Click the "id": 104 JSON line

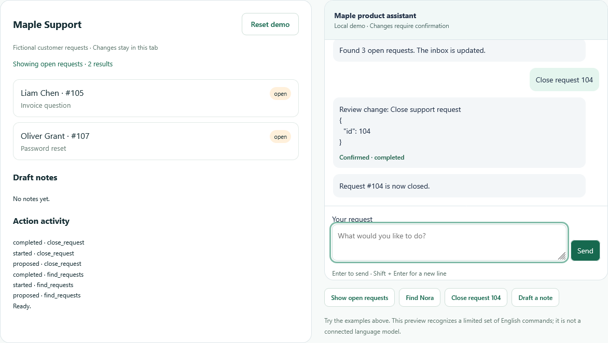[357, 131]
